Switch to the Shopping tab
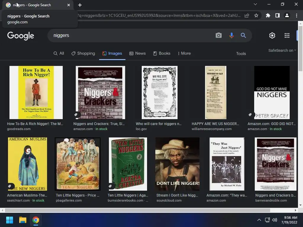 (83, 53)
